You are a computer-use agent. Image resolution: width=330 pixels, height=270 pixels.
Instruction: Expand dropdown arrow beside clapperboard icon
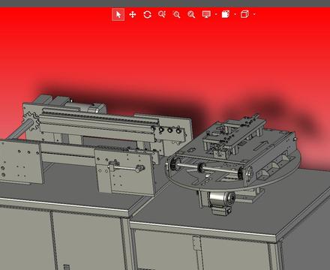235,14
